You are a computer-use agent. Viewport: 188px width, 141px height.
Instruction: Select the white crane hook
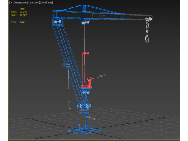pyautogui.click(x=147, y=39)
